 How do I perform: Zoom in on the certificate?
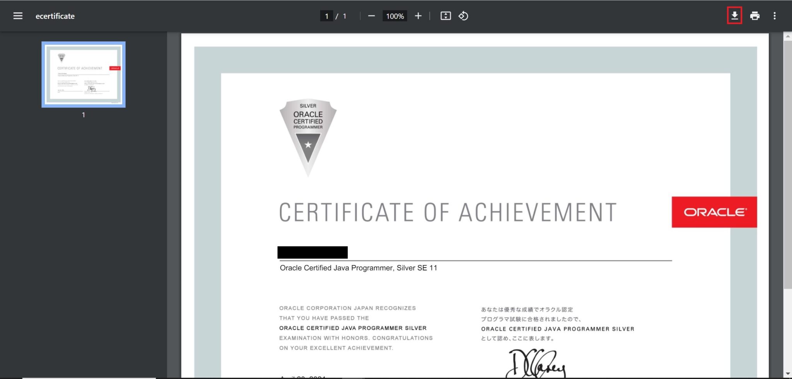[418, 16]
